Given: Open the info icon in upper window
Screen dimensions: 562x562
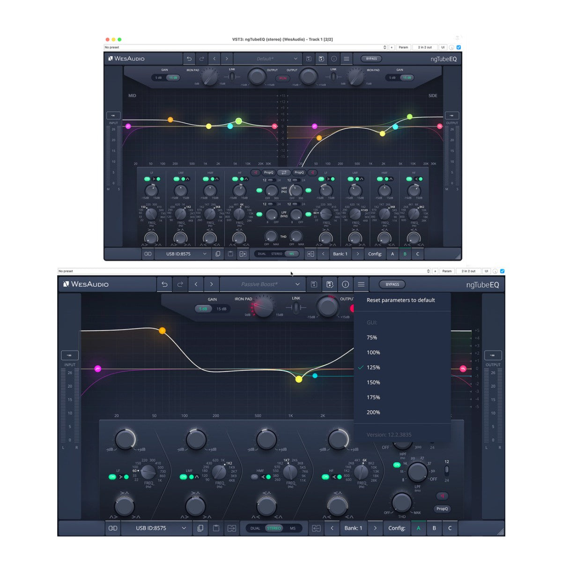Looking at the screenshot, I should click(334, 59).
